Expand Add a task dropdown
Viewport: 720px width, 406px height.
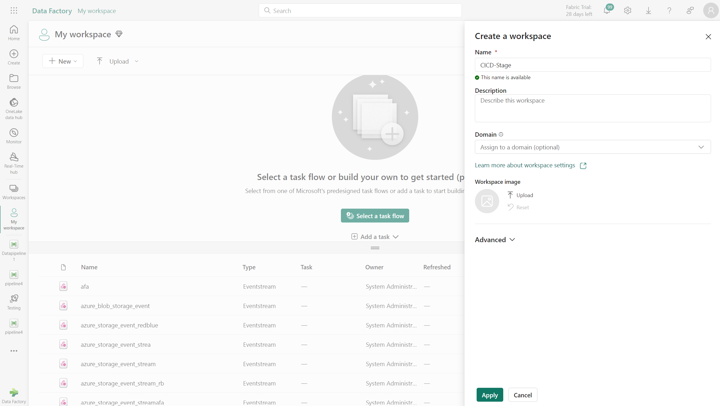375,237
